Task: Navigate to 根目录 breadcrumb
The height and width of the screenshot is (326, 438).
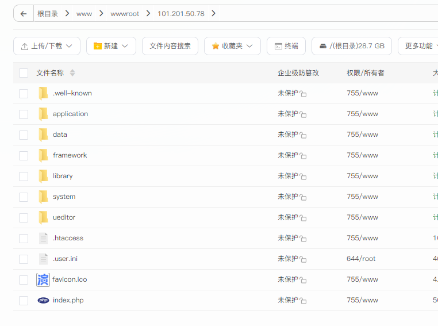Action: pos(48,14)
